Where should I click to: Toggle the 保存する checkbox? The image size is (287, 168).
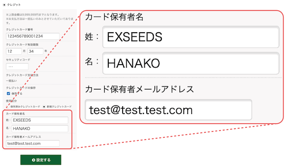point(9,93)
